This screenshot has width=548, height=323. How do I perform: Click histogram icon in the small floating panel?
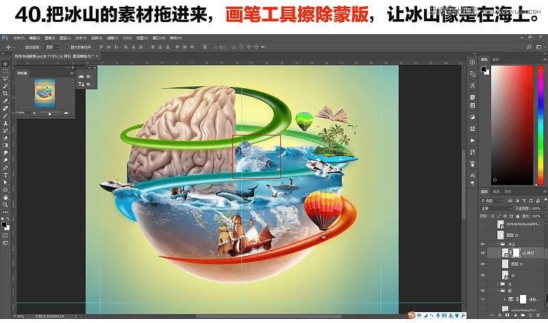point(81,76)
